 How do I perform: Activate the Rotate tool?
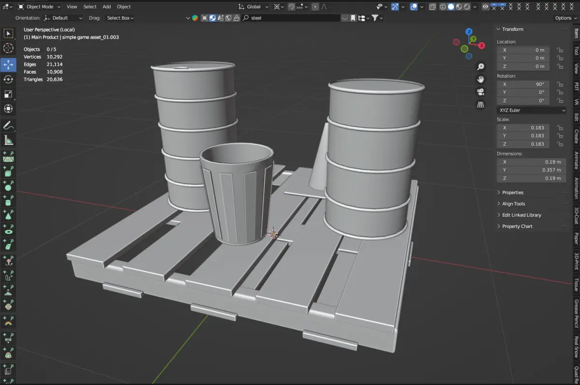tap(8, 79)
